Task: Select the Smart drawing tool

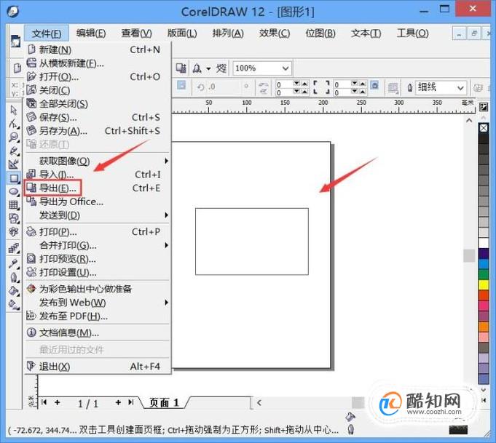Action: coord(13,164)
